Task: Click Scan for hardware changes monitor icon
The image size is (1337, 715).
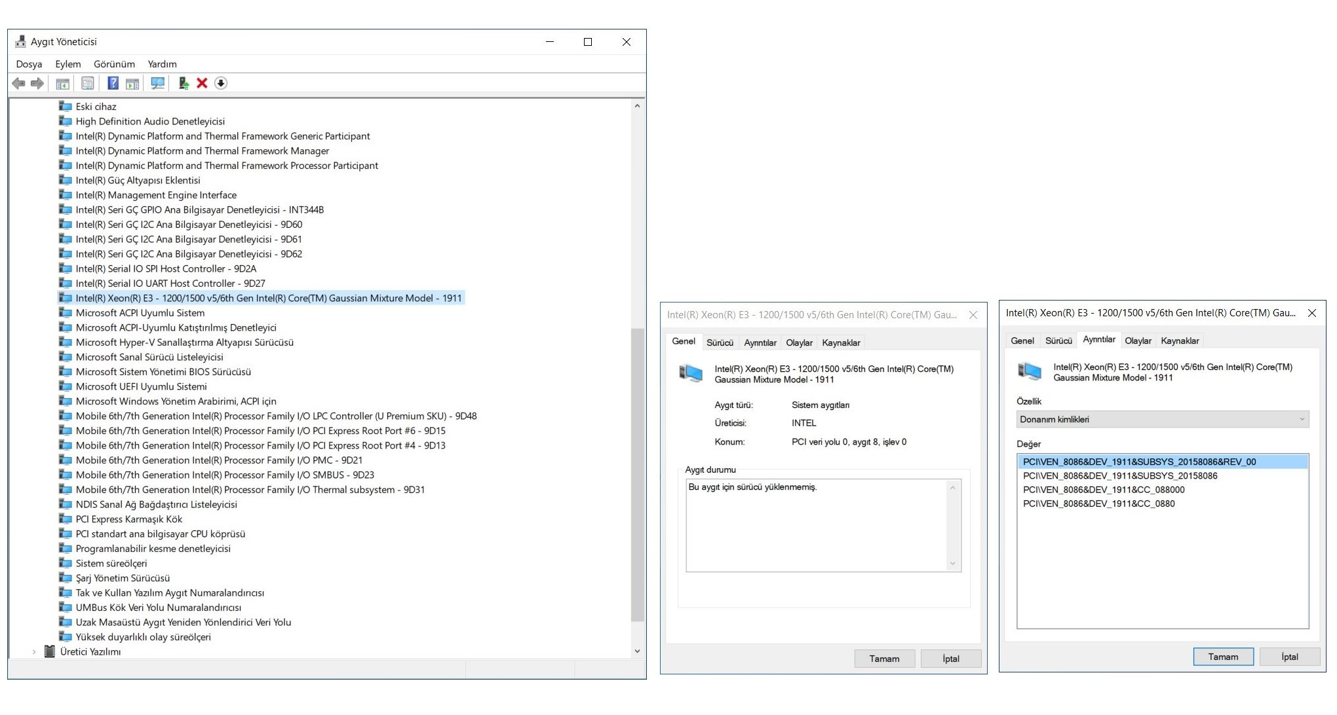Action: tap(157, 83)
